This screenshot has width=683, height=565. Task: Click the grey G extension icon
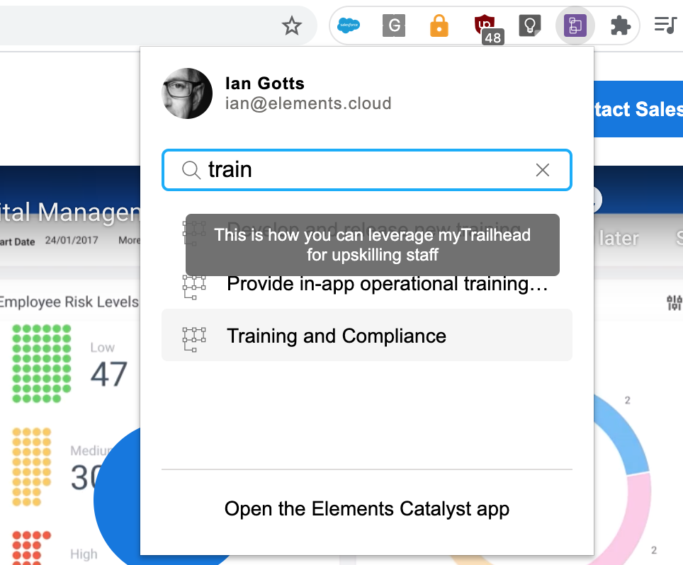tap(394, 26)
